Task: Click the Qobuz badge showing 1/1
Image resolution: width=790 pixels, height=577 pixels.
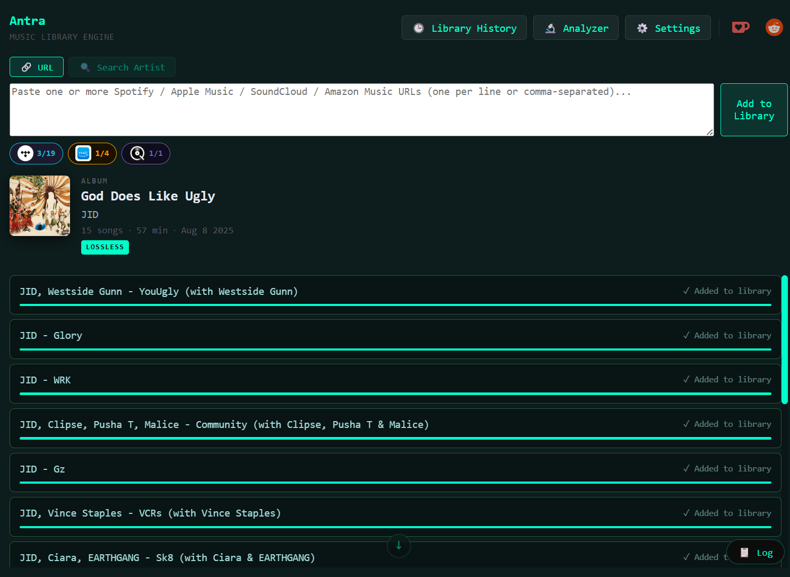Action: [x=146, y=153]
